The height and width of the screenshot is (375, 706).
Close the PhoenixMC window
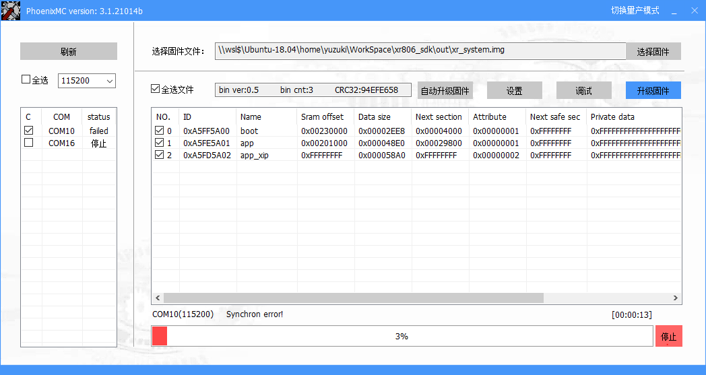click(x=695, y=11)
